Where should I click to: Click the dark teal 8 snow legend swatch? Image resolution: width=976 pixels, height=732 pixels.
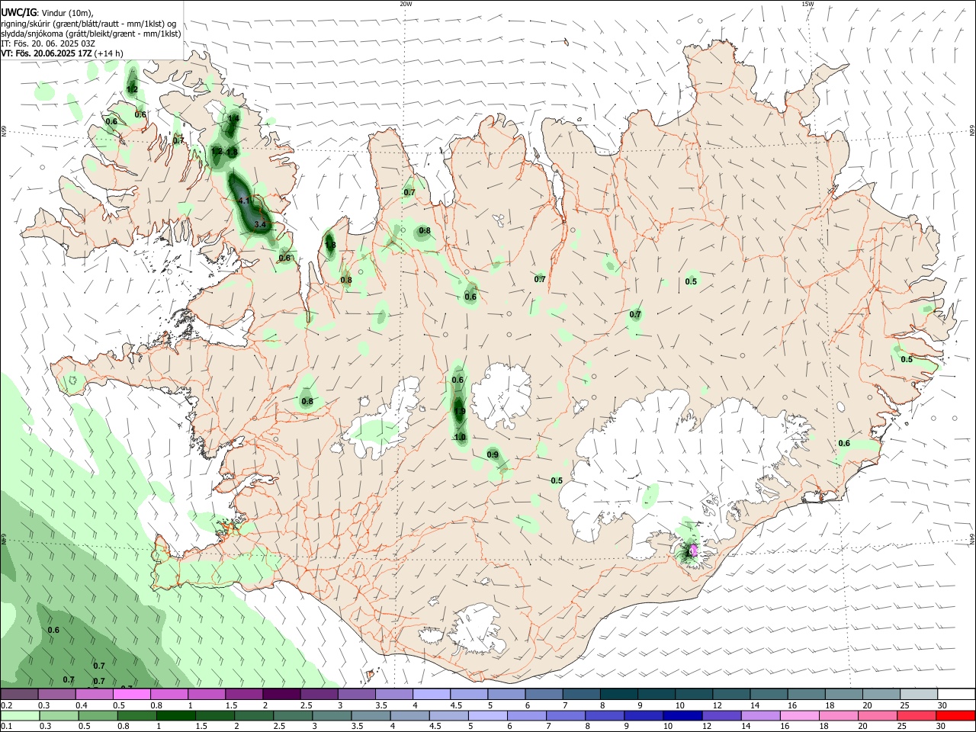tap(619, 694)
